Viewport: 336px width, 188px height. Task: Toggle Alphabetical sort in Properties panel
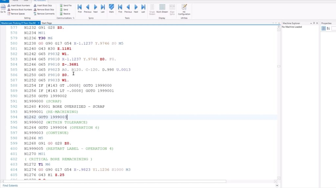(328, 29)
